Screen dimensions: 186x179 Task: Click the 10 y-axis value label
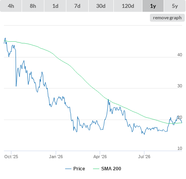[x=180, y=148]
